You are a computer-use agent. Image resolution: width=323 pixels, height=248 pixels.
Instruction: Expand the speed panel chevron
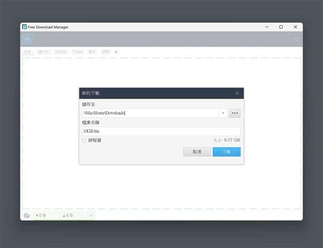91,215
